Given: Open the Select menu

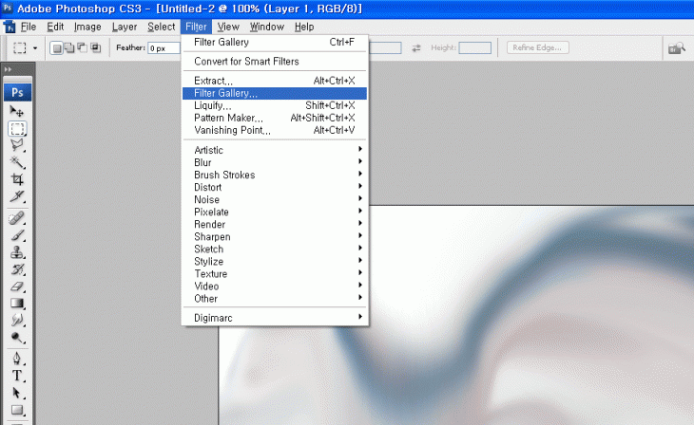Looking at the screenshot, I should (161, 27).
